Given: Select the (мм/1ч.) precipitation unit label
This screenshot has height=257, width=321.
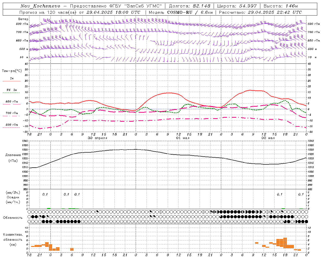Looking at the screenshot, I should pos(13,202).
